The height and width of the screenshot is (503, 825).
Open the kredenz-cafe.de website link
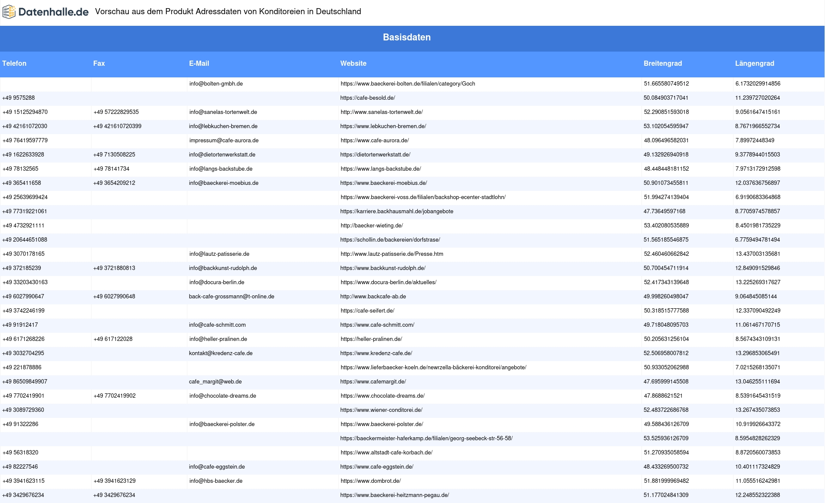376,353
